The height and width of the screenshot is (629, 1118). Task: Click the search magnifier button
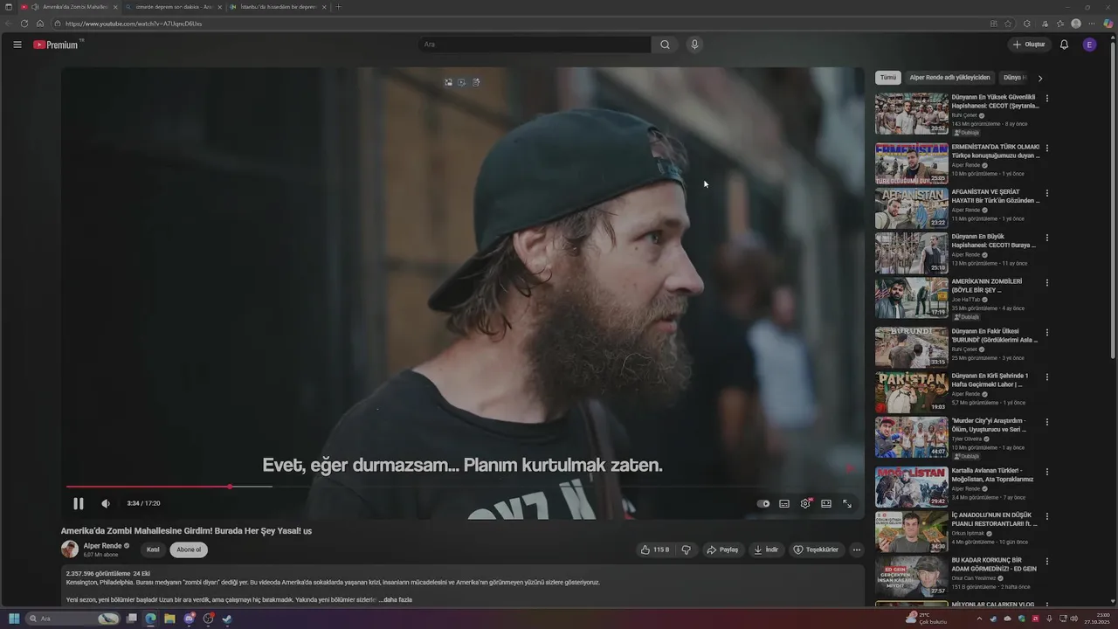(665, 45)
